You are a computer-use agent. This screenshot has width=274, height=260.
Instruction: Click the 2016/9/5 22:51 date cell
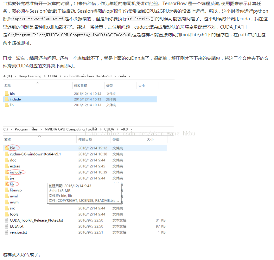point(91,232)
